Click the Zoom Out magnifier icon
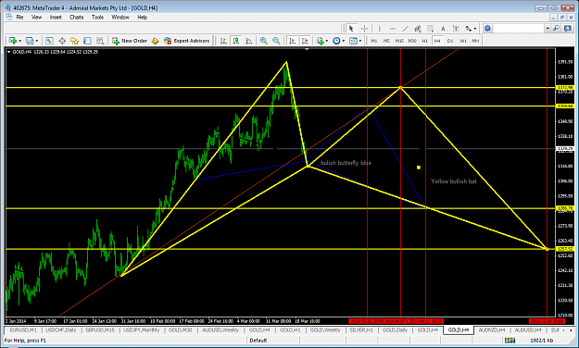This screenshot has height=348, width=579. click(x=276, y=41)
